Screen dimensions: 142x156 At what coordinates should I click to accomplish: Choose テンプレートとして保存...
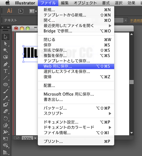click(x=76, y=61)
